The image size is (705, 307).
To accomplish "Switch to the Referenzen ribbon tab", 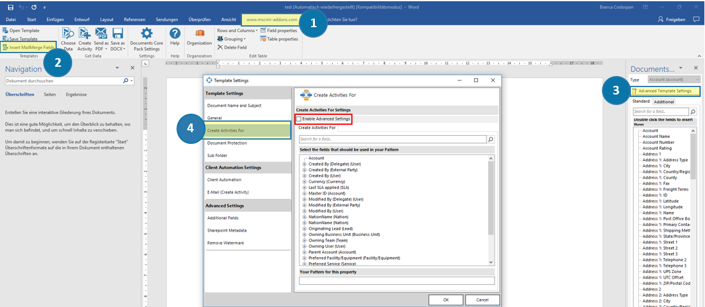I will 135,19.
